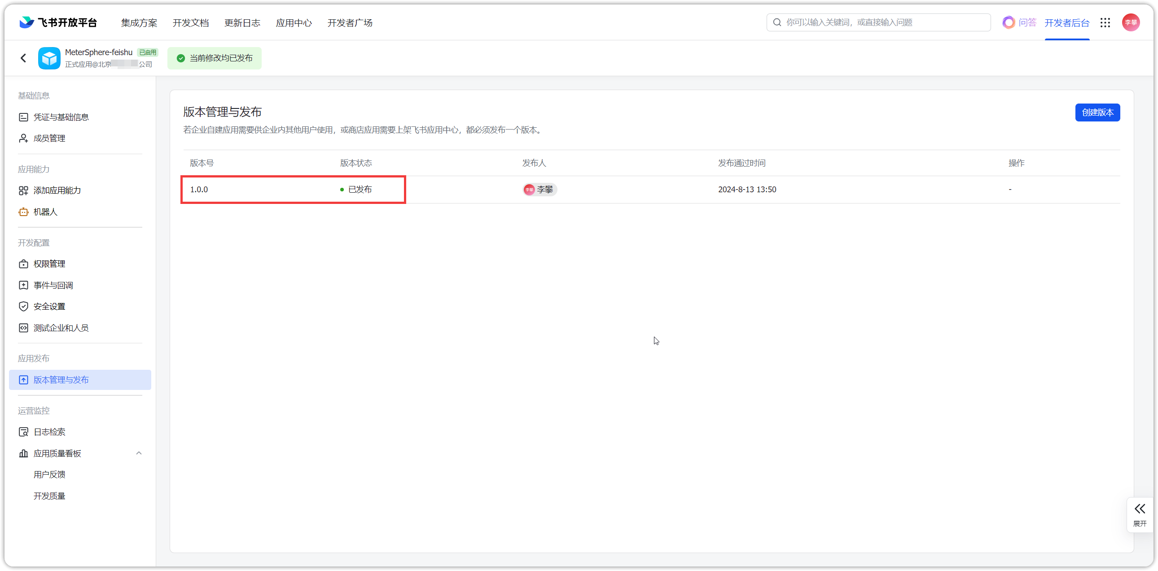Open the 集成方案 menu
The height and width of the screenshot is (571, 1158).
(139, 23)
